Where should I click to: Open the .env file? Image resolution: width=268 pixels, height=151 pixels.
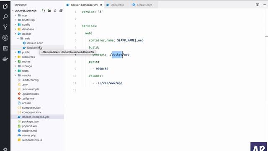pyautogui.click(x=25, y=85)
